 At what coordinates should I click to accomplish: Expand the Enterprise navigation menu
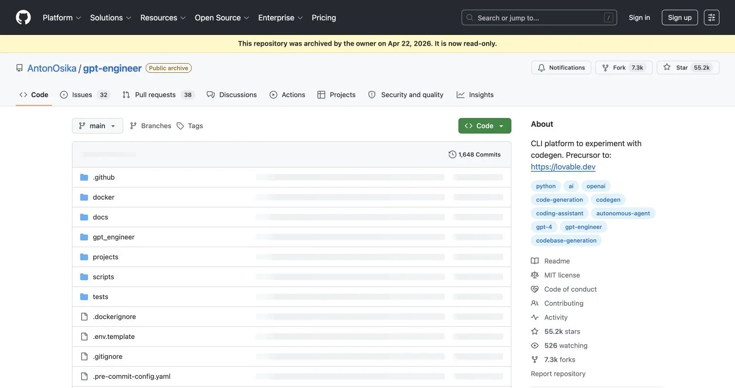coord(280,17)
